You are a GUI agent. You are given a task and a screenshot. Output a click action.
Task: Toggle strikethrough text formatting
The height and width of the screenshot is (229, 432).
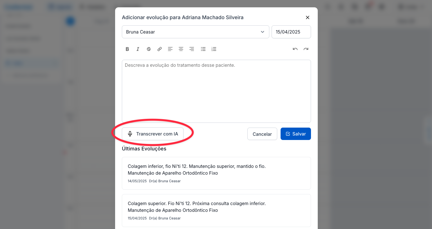149,49
